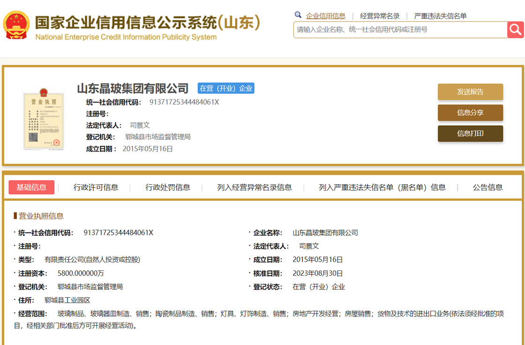Select the 经营异常名录 search category
The image size is (525, 345).
[x=380, y=16]
